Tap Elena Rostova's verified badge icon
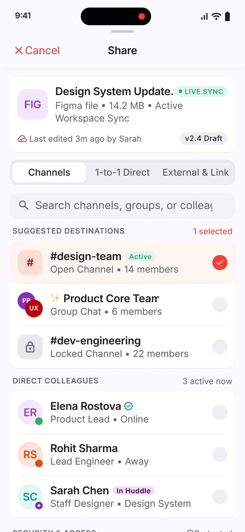This screenshot has width=245, height=532. (128, 406)
